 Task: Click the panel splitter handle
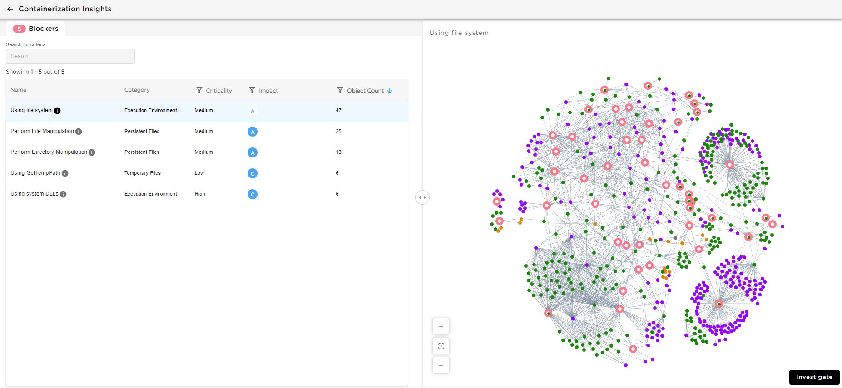pyautogui.click(x=422, y=197)
